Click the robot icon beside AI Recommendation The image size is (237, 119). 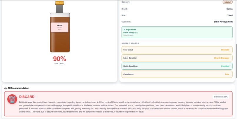[x=6, y=88]
